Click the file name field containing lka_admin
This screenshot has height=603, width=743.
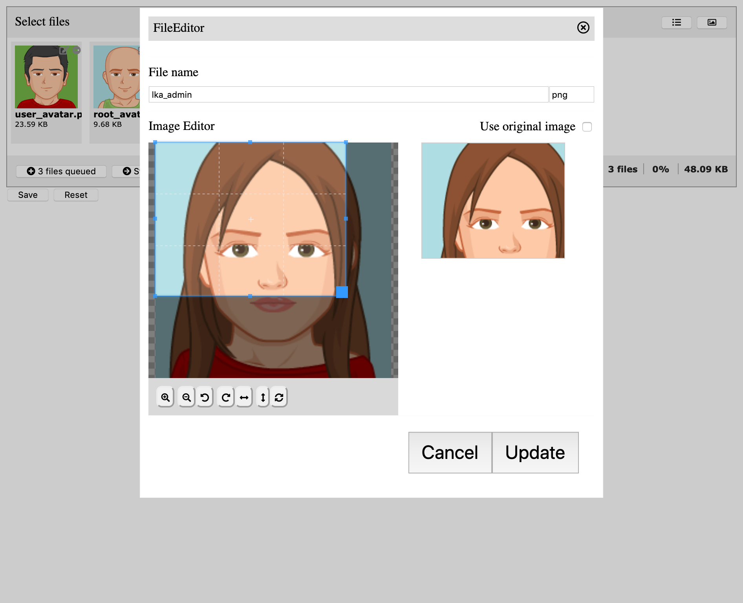click(x=348, y=95)
